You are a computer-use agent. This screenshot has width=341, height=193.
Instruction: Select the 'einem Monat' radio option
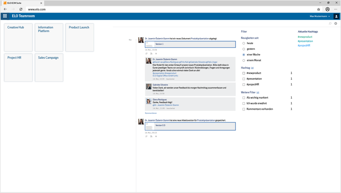(243, 60)
